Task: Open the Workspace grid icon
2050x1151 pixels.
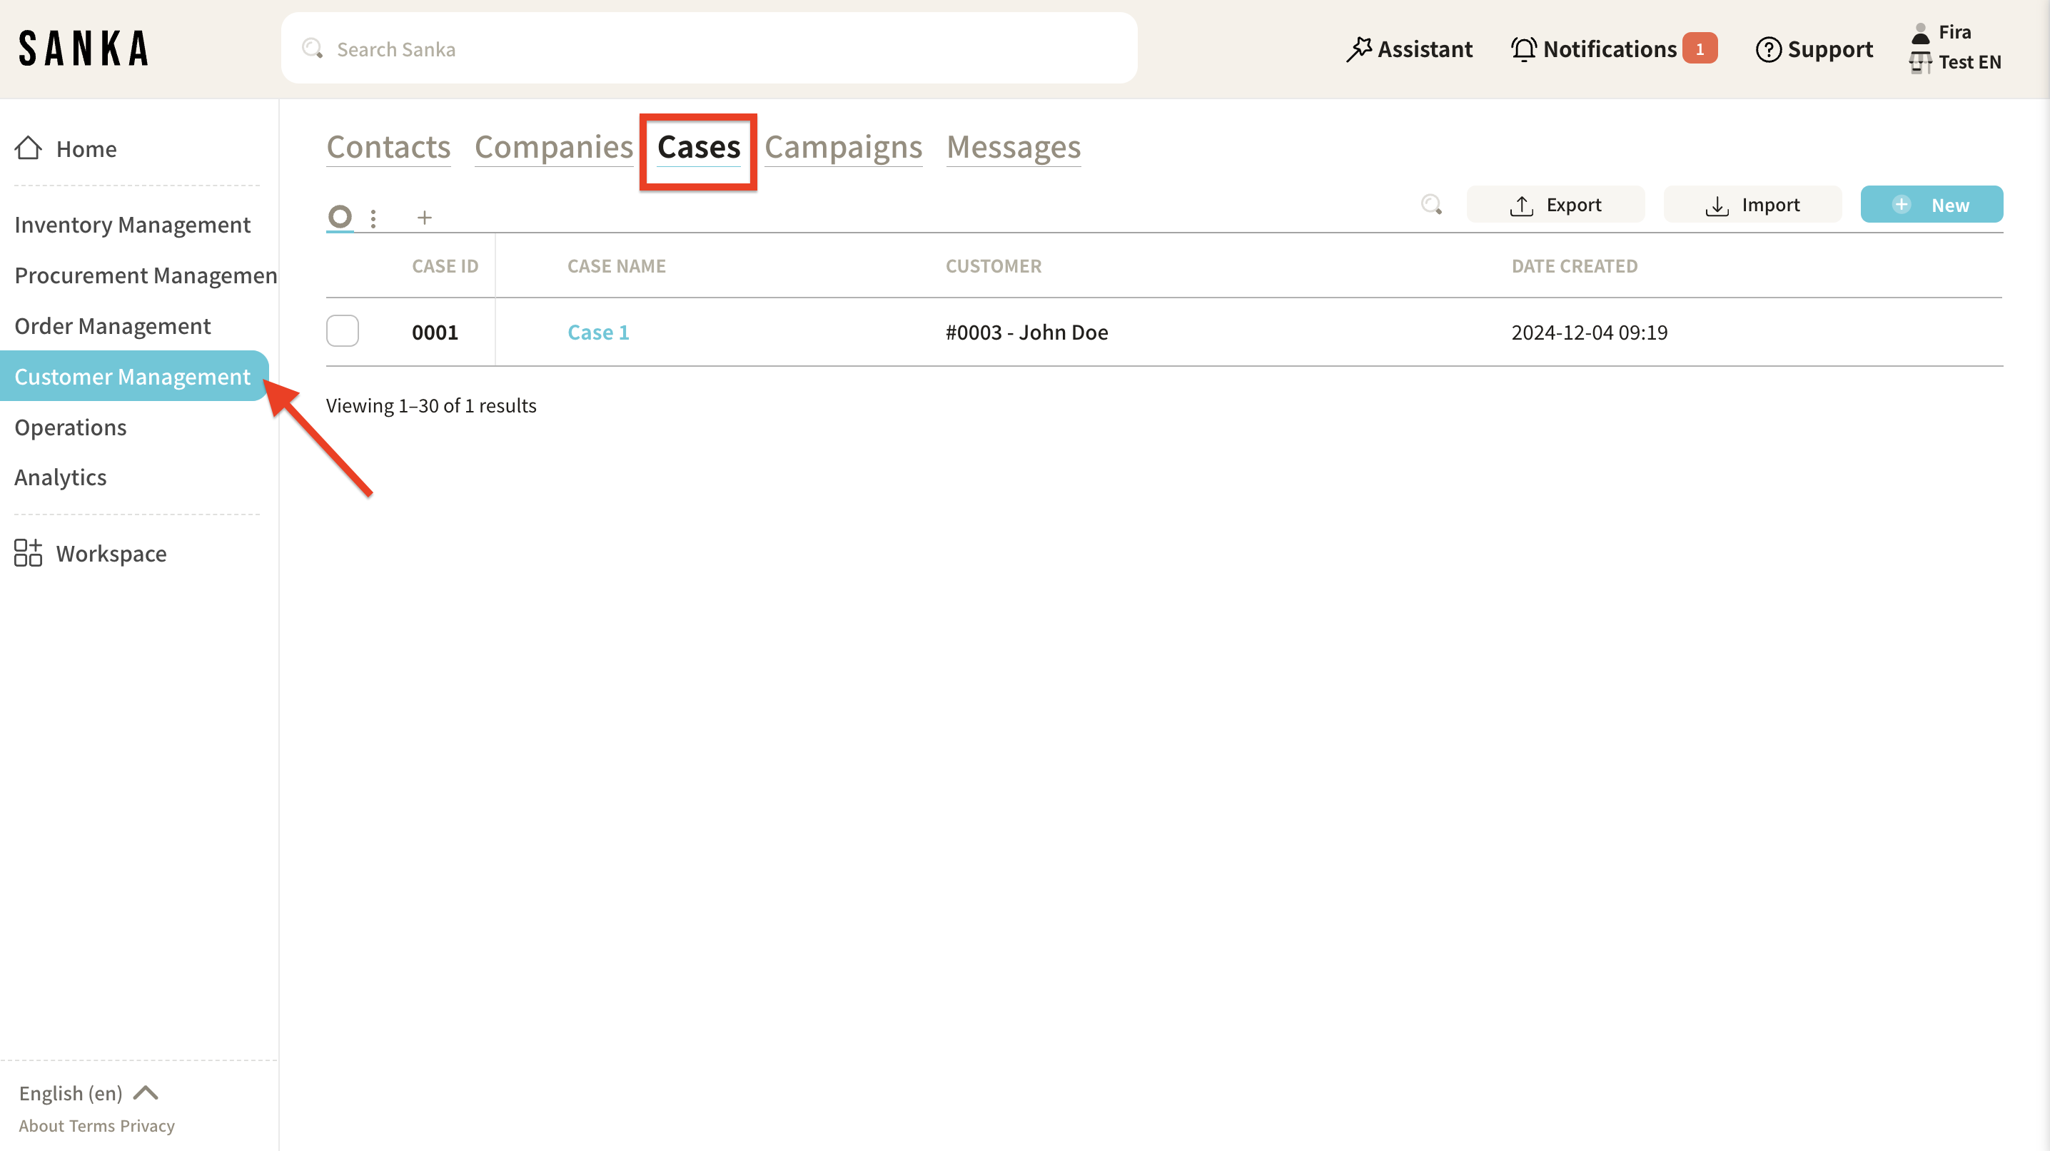Action: [x=28, y=553]
